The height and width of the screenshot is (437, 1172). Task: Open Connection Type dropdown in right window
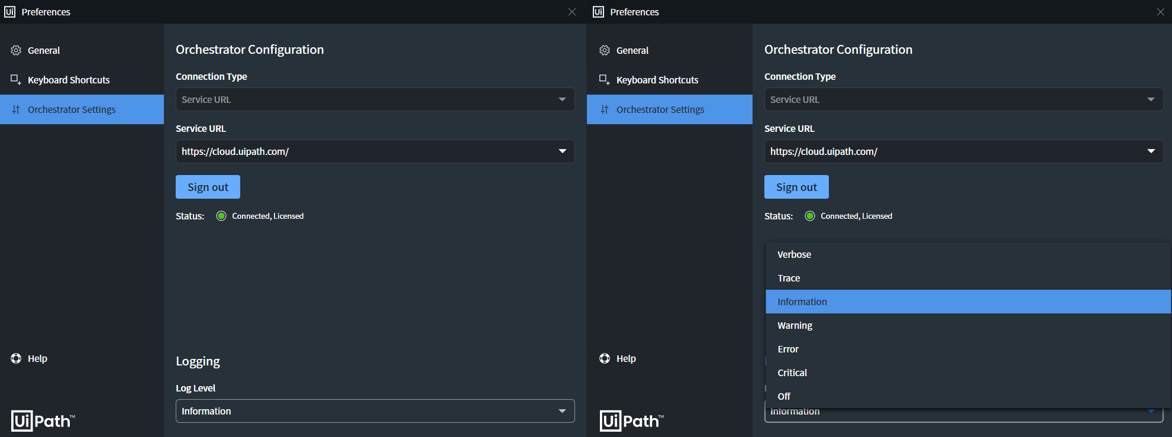click(963, 99)
